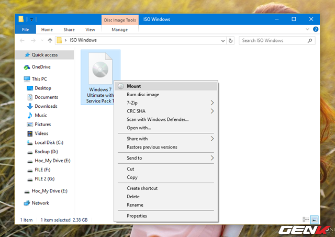The height and width of the screenshot is (237, 335).
Task: Choose Copy from context menu
Action: coord(166,177)
